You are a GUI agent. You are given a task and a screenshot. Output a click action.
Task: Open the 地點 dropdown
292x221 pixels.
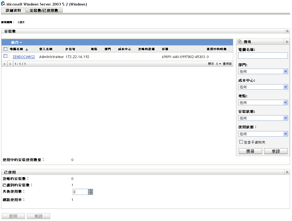tap(263, 102)
